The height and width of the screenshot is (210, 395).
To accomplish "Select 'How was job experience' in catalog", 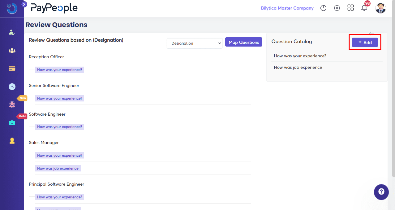I will pos(298,67).
